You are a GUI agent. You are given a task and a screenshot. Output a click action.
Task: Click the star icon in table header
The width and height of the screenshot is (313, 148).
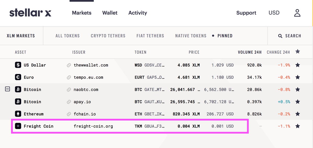pos(298,51)
